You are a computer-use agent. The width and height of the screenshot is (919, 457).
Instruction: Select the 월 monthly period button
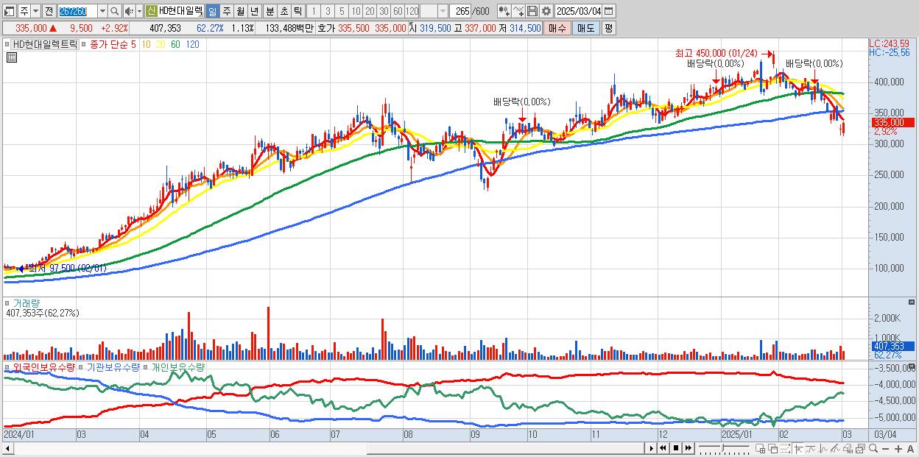(240, 12)
